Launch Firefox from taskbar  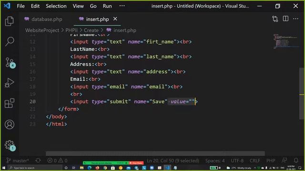click(97, 168)
